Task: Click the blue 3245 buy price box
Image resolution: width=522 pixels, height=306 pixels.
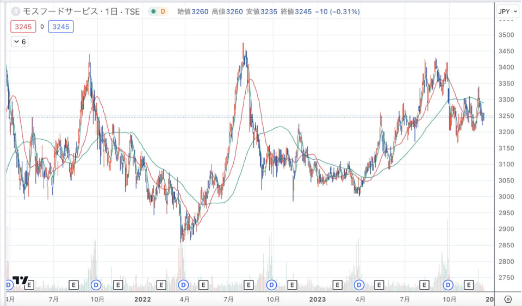Action: tap(61, 27)
